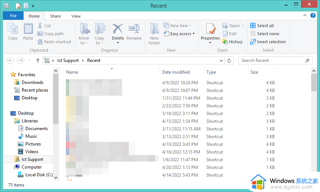The width and height of the screenshot is (320, 192).
Task: Click the Forward navigation arrow
Action: tap(21, 60)
